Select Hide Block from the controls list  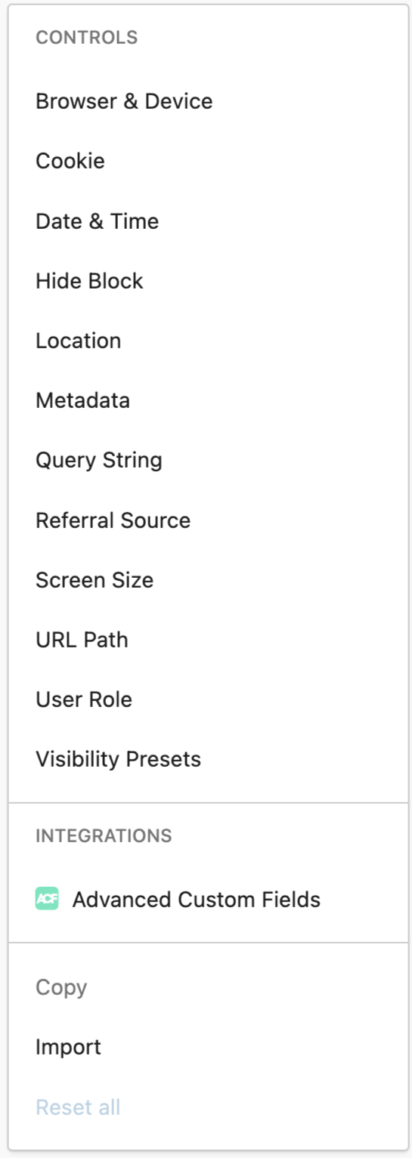tap(208, 281)
